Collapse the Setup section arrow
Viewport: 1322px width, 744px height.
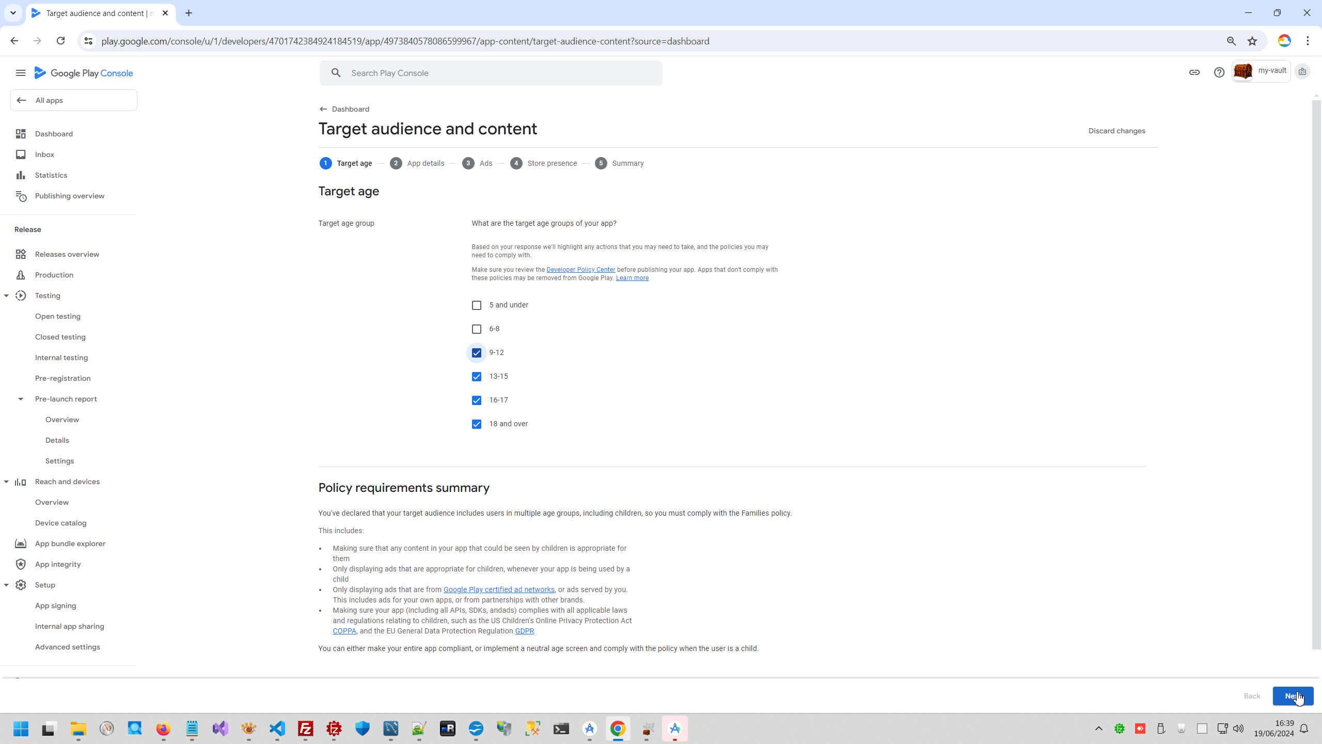point(6,585)
